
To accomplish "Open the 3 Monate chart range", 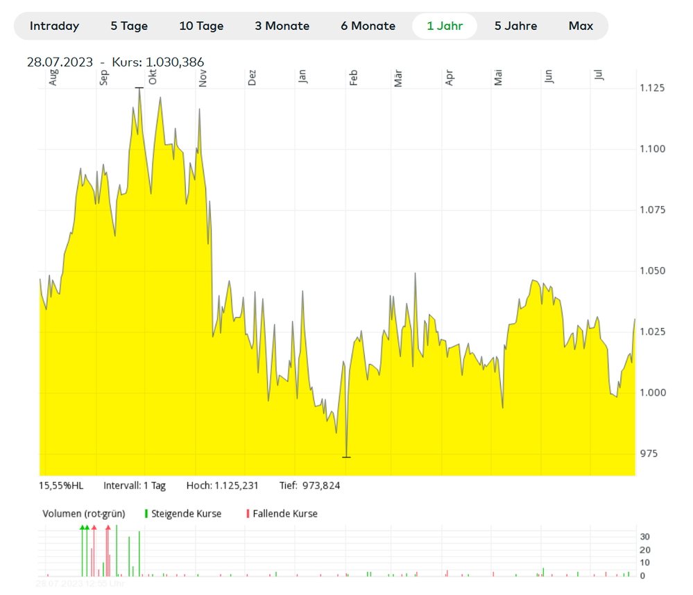I will pyautogui.click(x=282, y=26).
